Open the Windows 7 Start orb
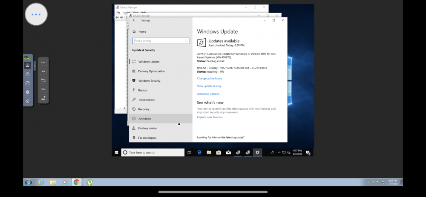Viewport: 426px width, 197px height. pos(28,182)
